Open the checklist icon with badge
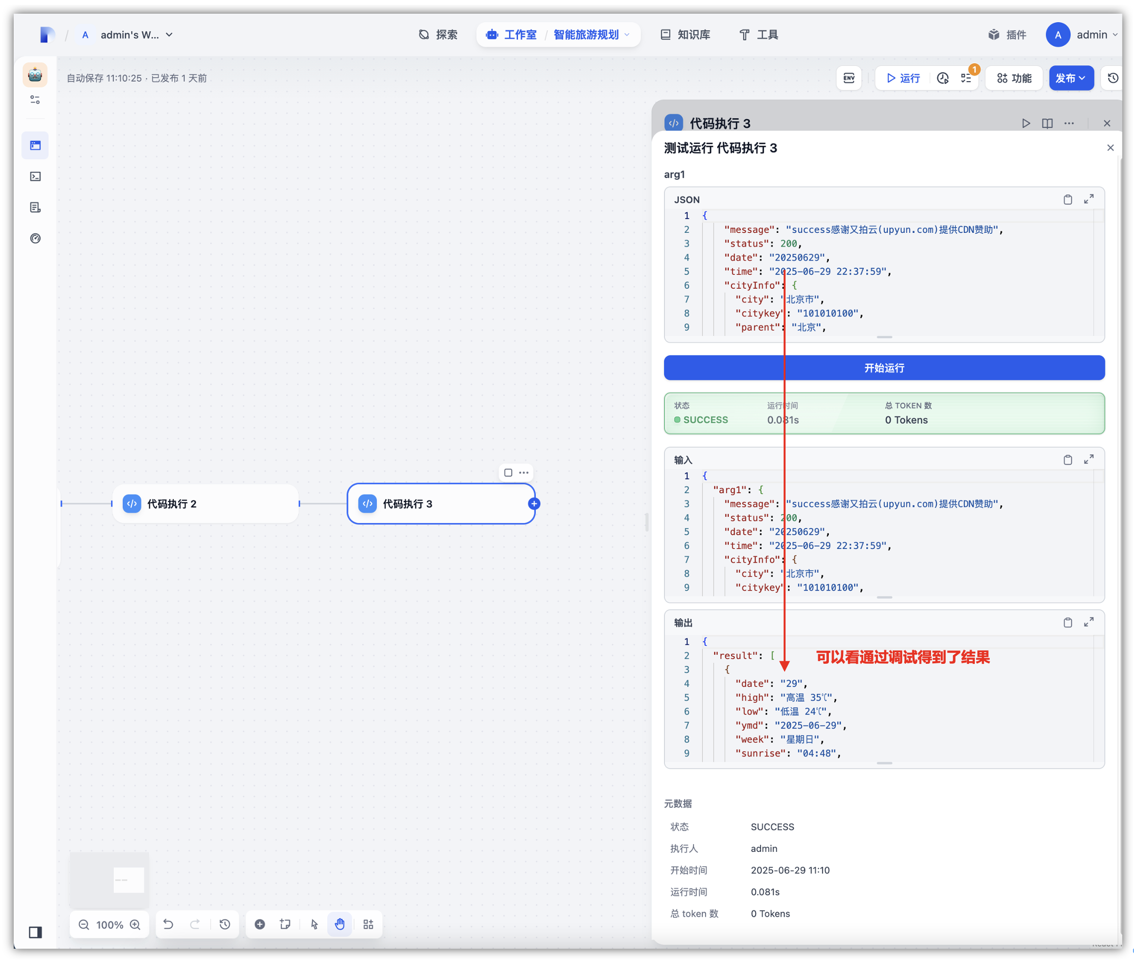The image size is (1134, 961). (x=966, y=78)
